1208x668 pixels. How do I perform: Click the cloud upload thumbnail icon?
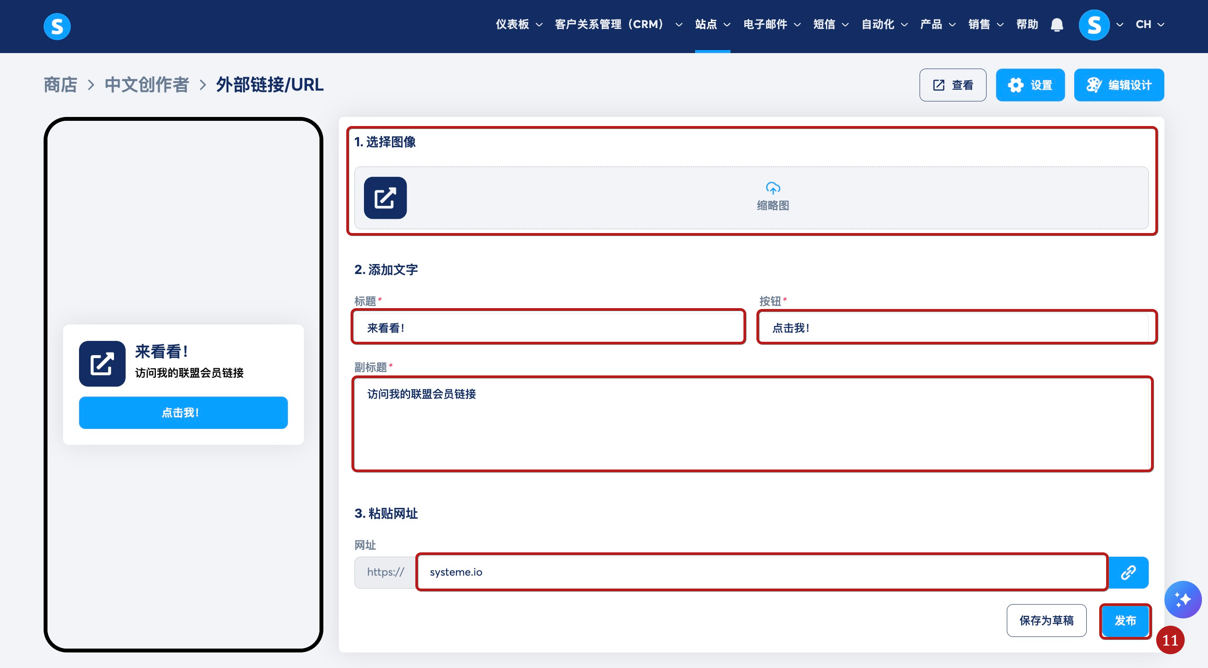tap(772, 189)
